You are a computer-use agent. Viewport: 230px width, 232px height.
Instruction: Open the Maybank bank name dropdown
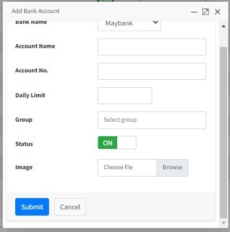click(129, 24)
